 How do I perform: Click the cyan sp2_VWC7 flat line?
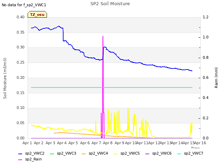click(x=112, y=87)
